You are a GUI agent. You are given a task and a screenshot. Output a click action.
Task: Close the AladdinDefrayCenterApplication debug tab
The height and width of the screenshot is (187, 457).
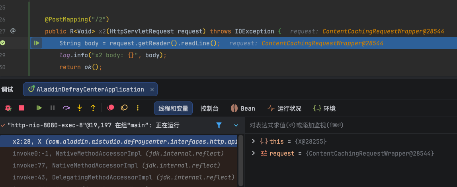(152, 90)
